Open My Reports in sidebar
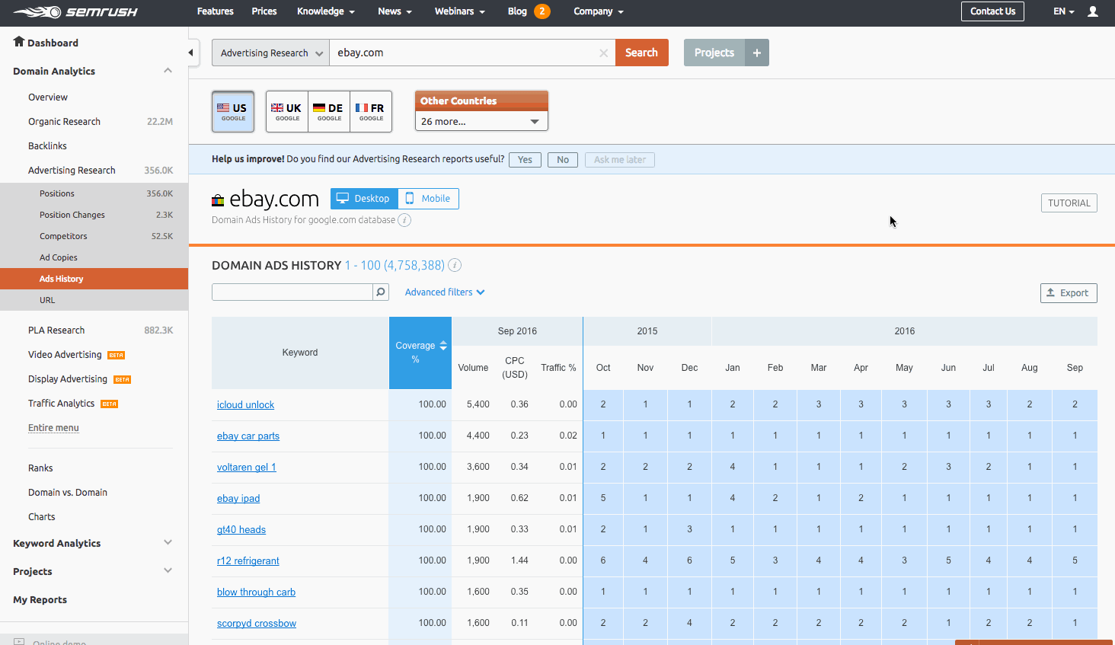1115x645 pixels. [40, 600]
